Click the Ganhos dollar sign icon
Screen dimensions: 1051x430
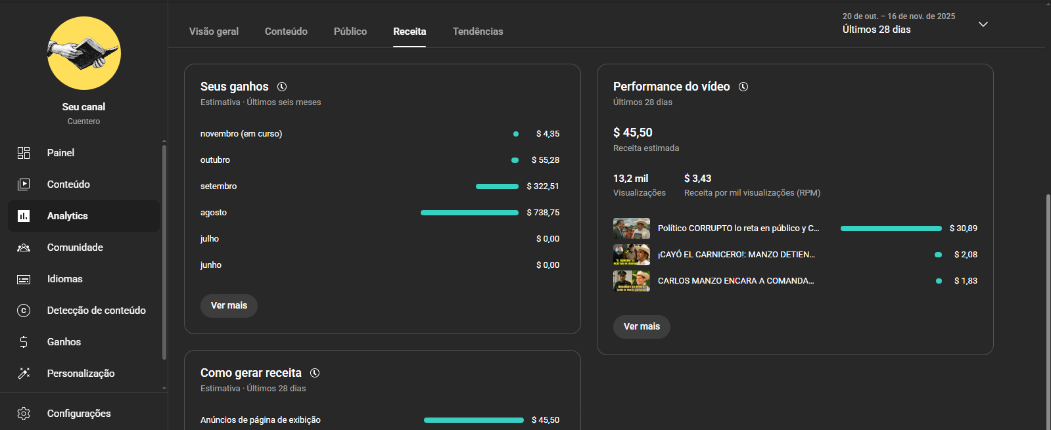point(24,342)
